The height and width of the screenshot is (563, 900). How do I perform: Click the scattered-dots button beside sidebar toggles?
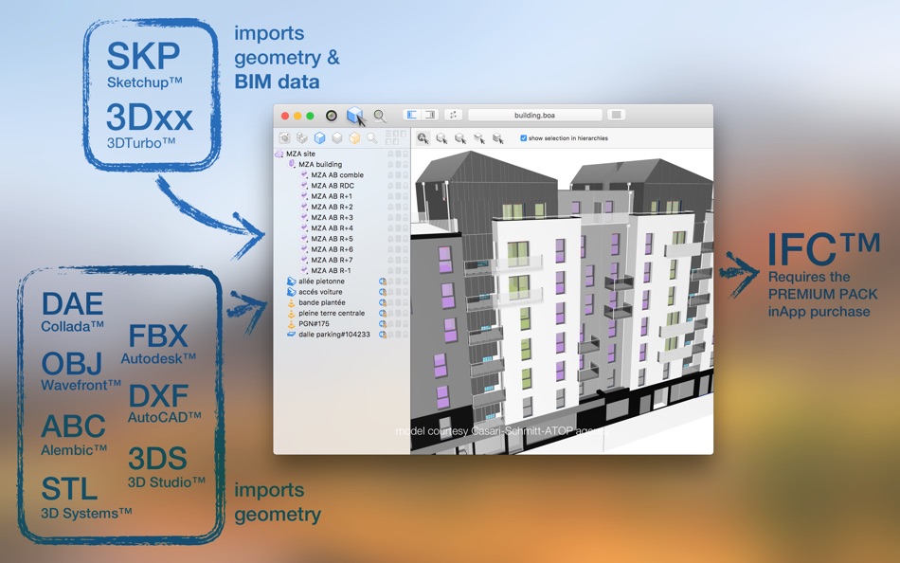coord(453,115)
